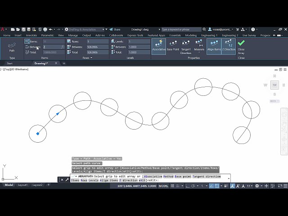The width and height of the screenshot is (288, 216).
Task: Click the blue square grip on first circle
Action: (x=38, y=134)
